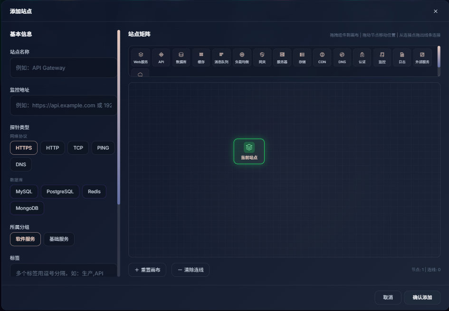449x311 pixels.
Task: Click the 清除连线 button
Action: tap(191, 270)
